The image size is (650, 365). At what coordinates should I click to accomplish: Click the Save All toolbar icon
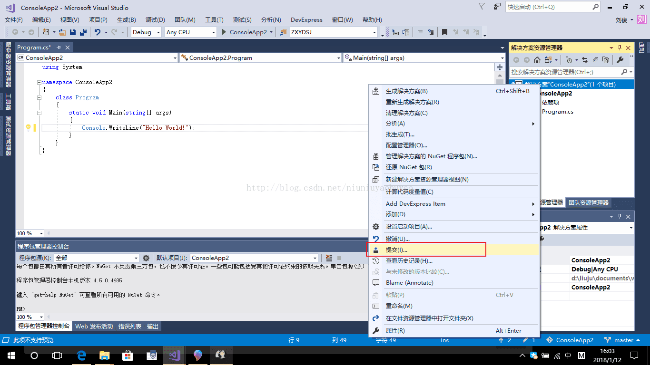coord(83,32)
